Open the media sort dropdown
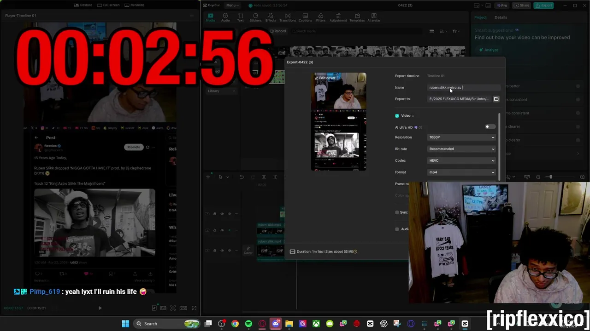Screen dimensions: 590x331 443,31
